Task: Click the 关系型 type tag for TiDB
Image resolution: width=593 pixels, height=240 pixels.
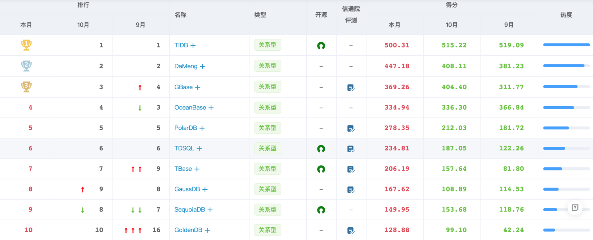Action: pyautogui.click(x=268, y=45)
